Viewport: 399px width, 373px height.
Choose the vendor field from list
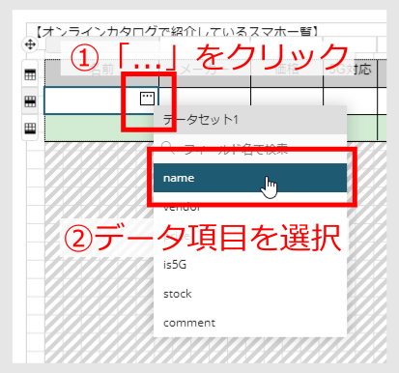(250, 207)
